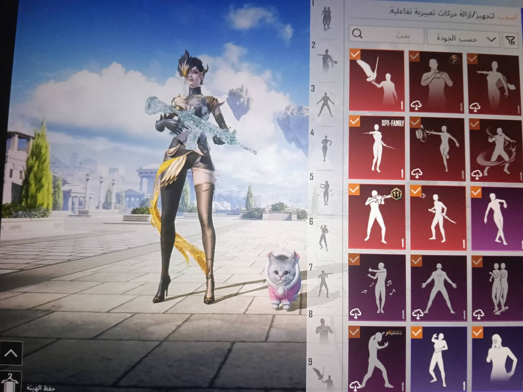Download the arms-spread back-view emote
This screenshot has height=392, width=523.
(x=418, y=314)
